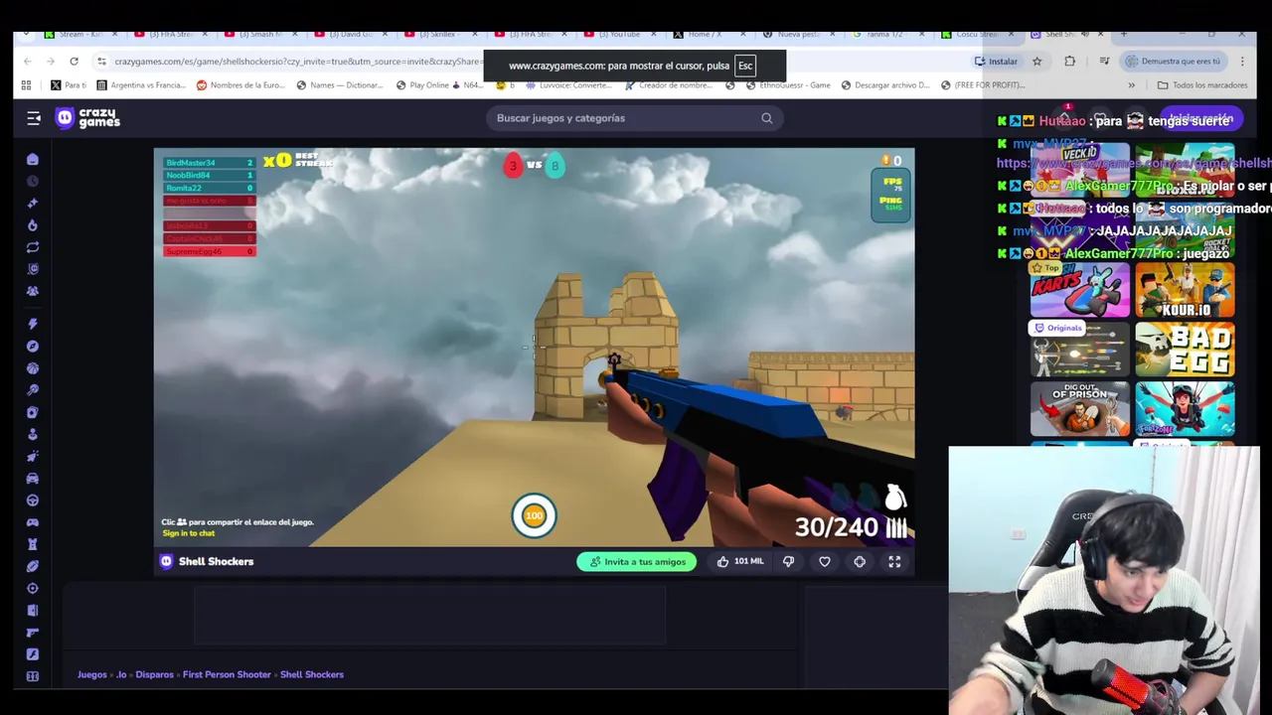Open the CrazyGames home icon in sidebar
The height and width of the screenshot is (715, 1272).
point(33,159)
